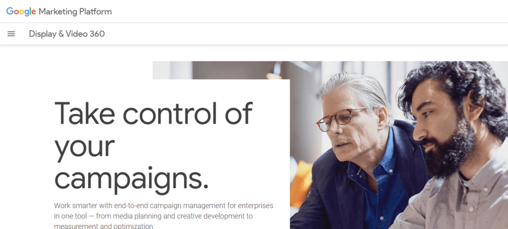
Task: Select the "Display & Video 360" title
Action: click(66, 34)
